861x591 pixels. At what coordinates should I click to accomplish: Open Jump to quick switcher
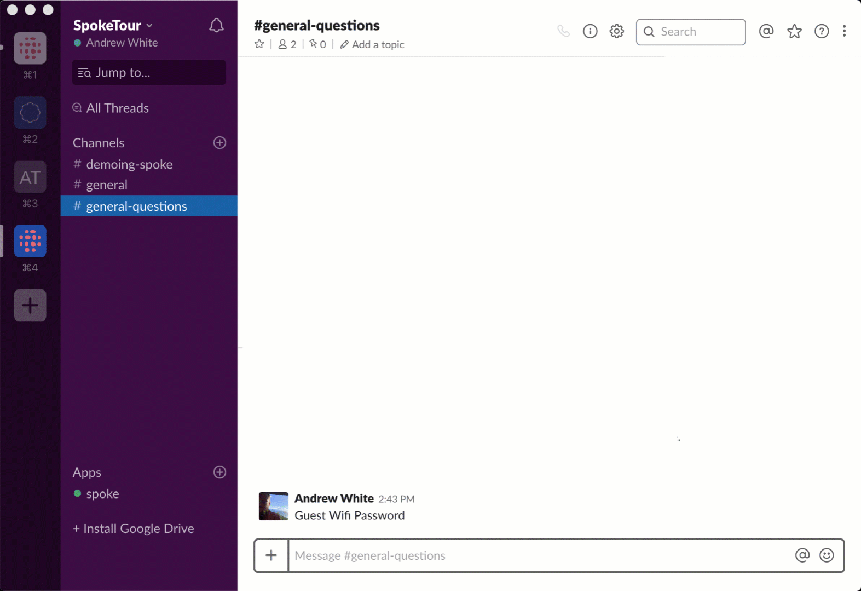click(149, 72)
